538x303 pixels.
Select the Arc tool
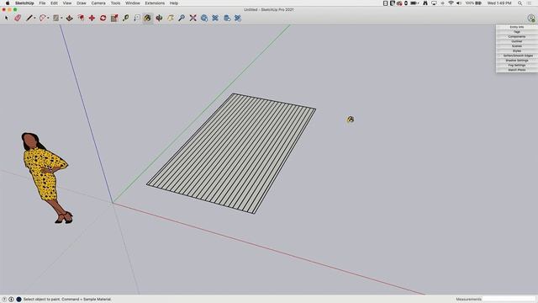pos(43,18)
